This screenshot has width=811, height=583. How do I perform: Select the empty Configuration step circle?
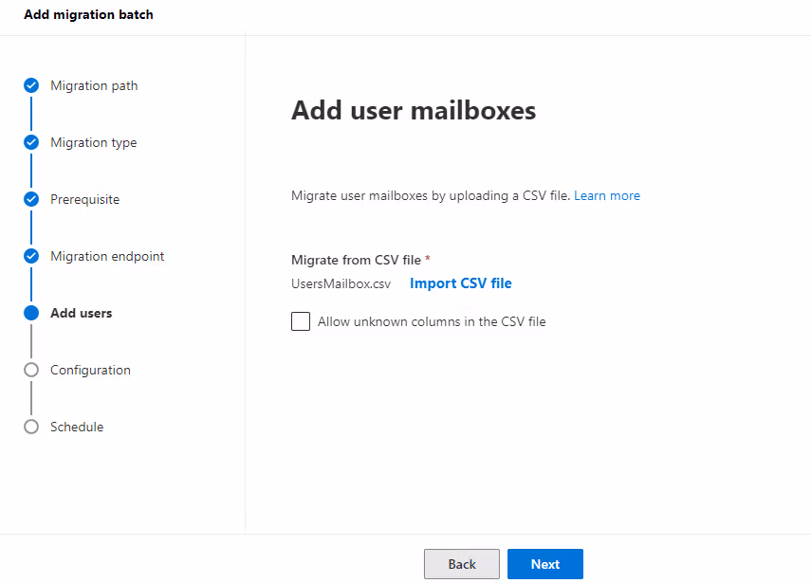[31, 370]
